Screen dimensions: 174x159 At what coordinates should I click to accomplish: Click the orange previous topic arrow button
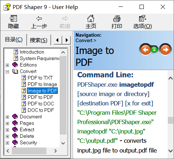[x=145, y=50]
